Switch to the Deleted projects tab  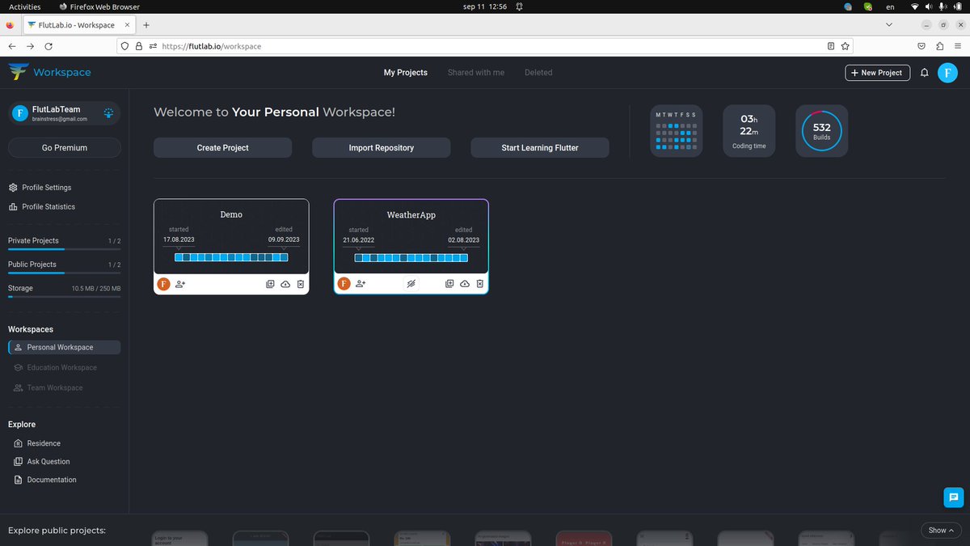[538, 73]
